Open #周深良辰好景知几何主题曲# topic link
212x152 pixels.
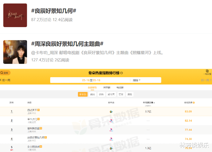(x=67, y=44)
